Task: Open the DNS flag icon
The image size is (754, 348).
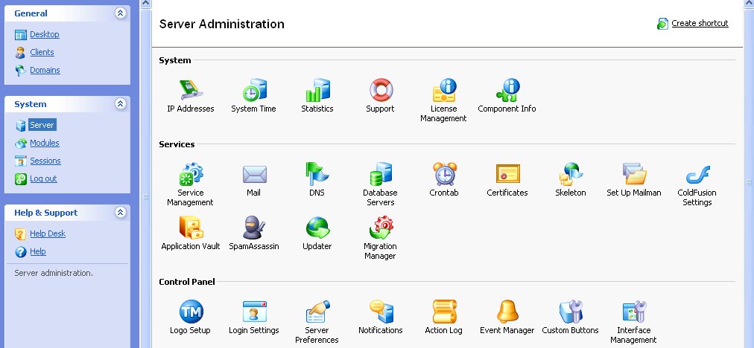Action: tap(317, 175)
